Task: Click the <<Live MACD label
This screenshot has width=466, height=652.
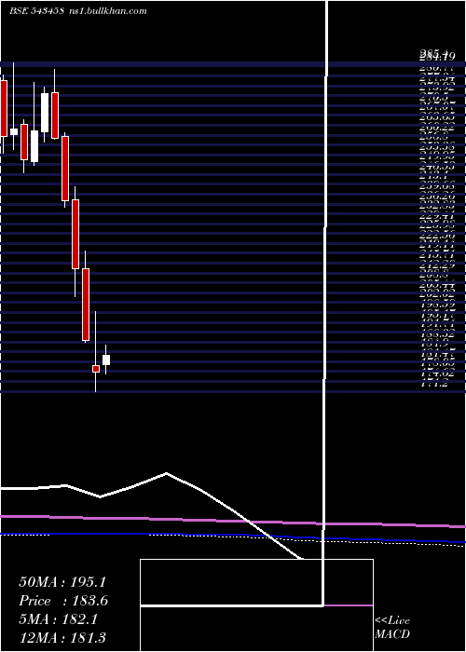Action: (392, 627)
